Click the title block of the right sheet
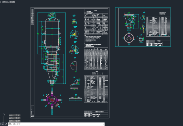Viewport: 183px width, 126px height. pos(158,43)
